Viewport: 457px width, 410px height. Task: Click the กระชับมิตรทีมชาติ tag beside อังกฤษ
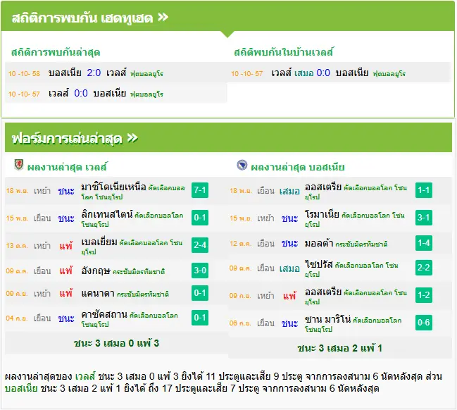[x=139, y=272]
